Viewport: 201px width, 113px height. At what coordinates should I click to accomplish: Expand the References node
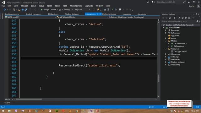click(x=166, y=33)
